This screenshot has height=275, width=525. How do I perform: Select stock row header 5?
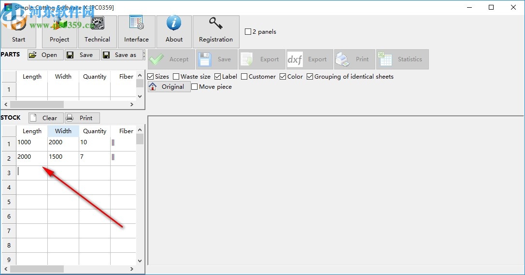pyautogui.click(x=9, y=202)
